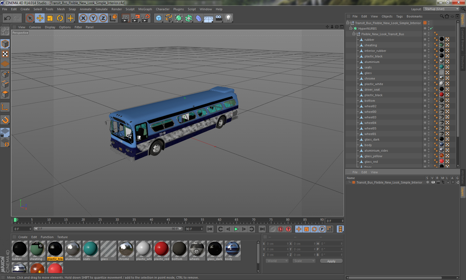Image resolution: width=466 pixels, height=280 pixels.
Task: Activate the Rotate tool
Action: point(60,18)
